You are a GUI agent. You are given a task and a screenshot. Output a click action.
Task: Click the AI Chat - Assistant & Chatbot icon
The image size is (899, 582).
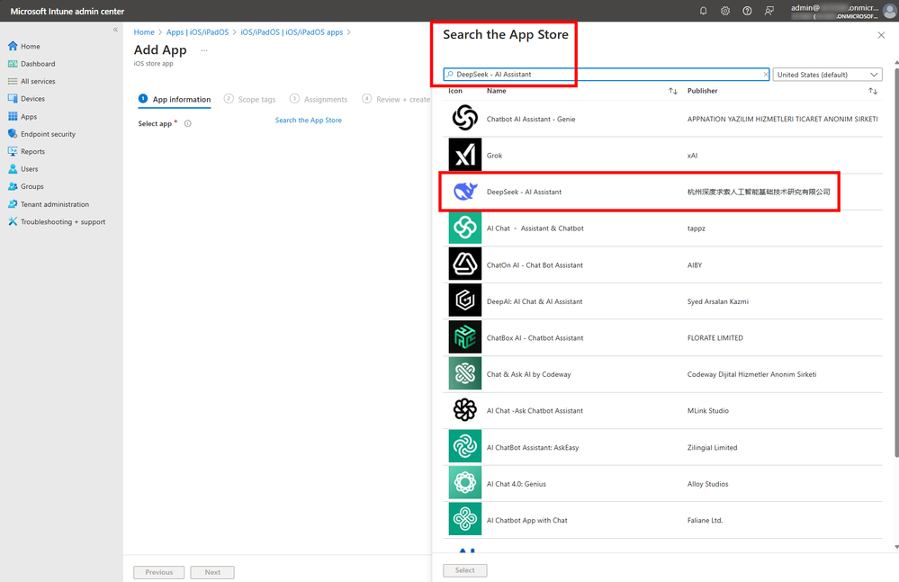pyautogui.click(x=465, y=228)
